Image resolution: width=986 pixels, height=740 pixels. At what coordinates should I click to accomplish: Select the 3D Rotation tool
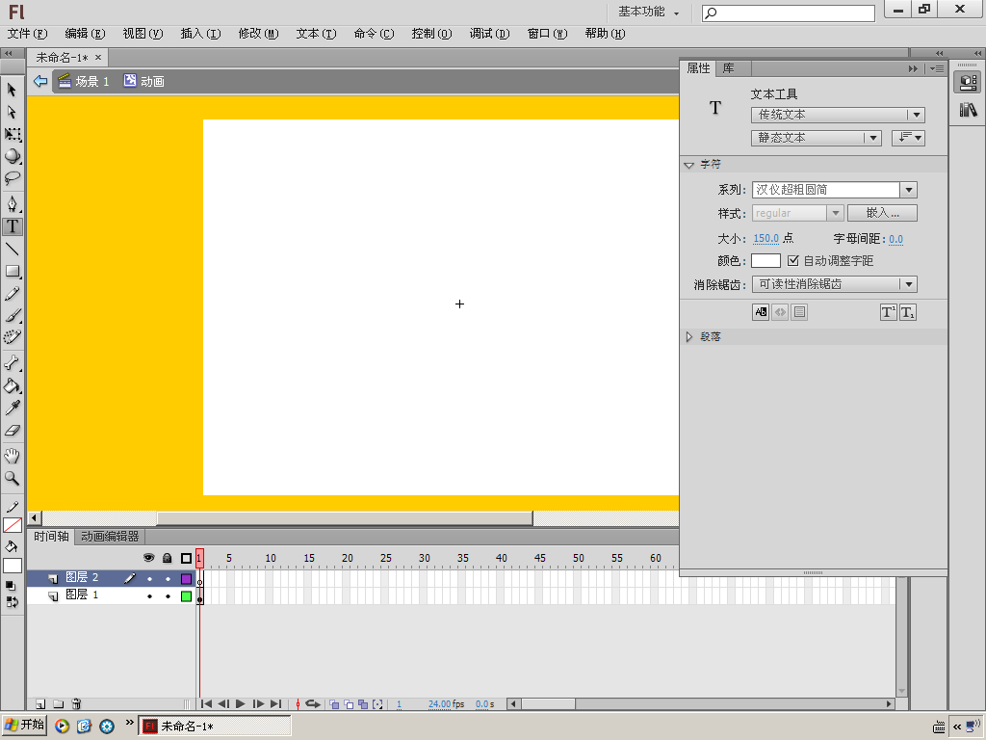pyautogui.click(x=12, y=156)
